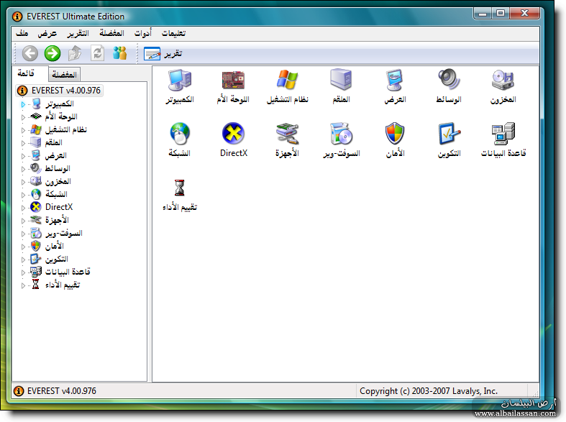Click the تقرير report toolbar button
This screenshot has height=422, width=566.
(x=163, y=54)
